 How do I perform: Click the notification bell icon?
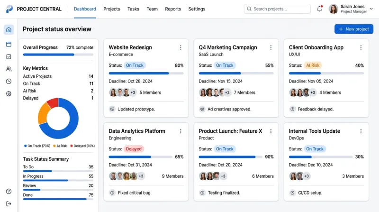[x=319, y=9]
